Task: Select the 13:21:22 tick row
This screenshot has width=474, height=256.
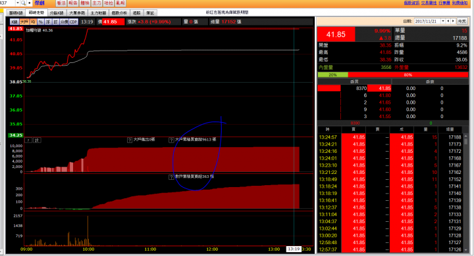Action: [390, 172]
